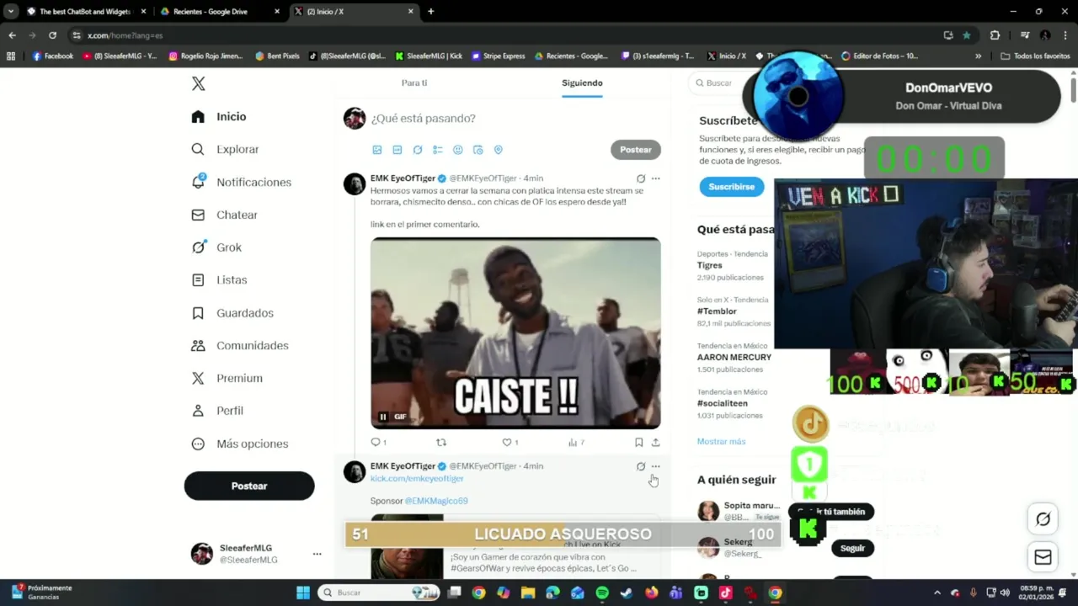Image resolution: width=1078 pixels, height=606 pixels.
Task: Click the blue Suscribirse button
Action: point(731,187)
